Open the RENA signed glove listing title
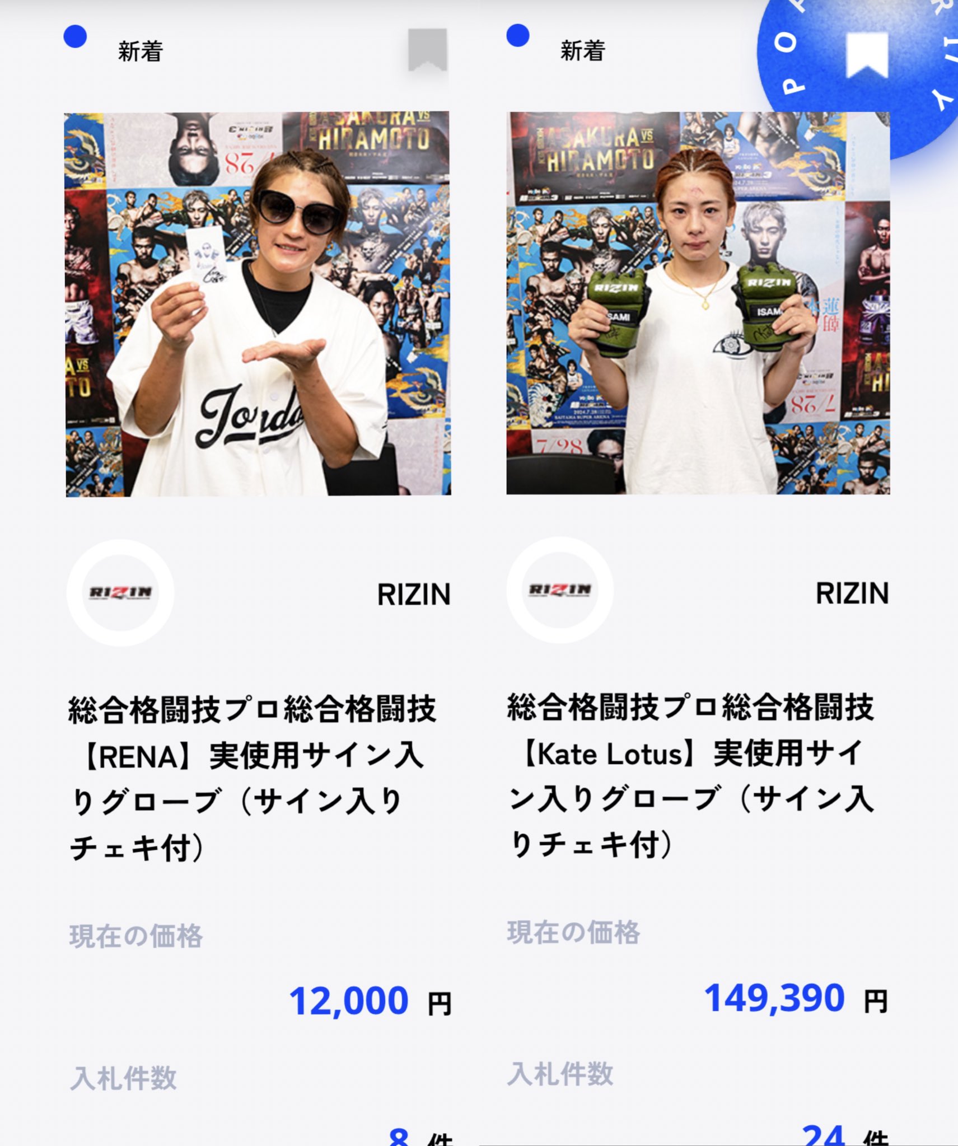 coord(252,779)
